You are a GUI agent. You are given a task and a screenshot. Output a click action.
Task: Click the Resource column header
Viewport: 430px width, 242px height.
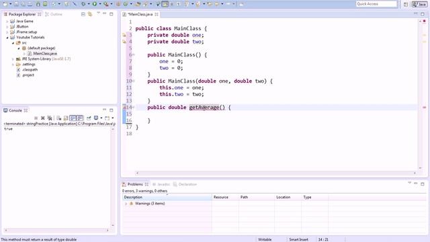[225, 197]
